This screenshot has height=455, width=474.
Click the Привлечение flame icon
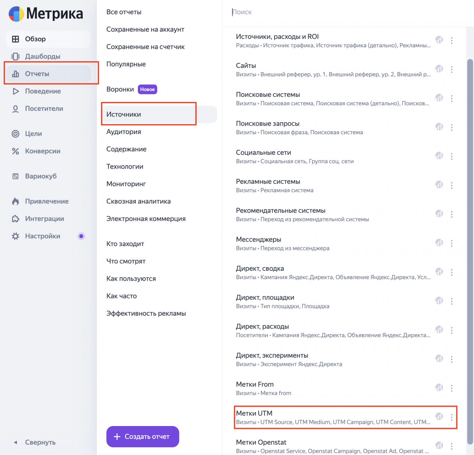tap(15, 201)
